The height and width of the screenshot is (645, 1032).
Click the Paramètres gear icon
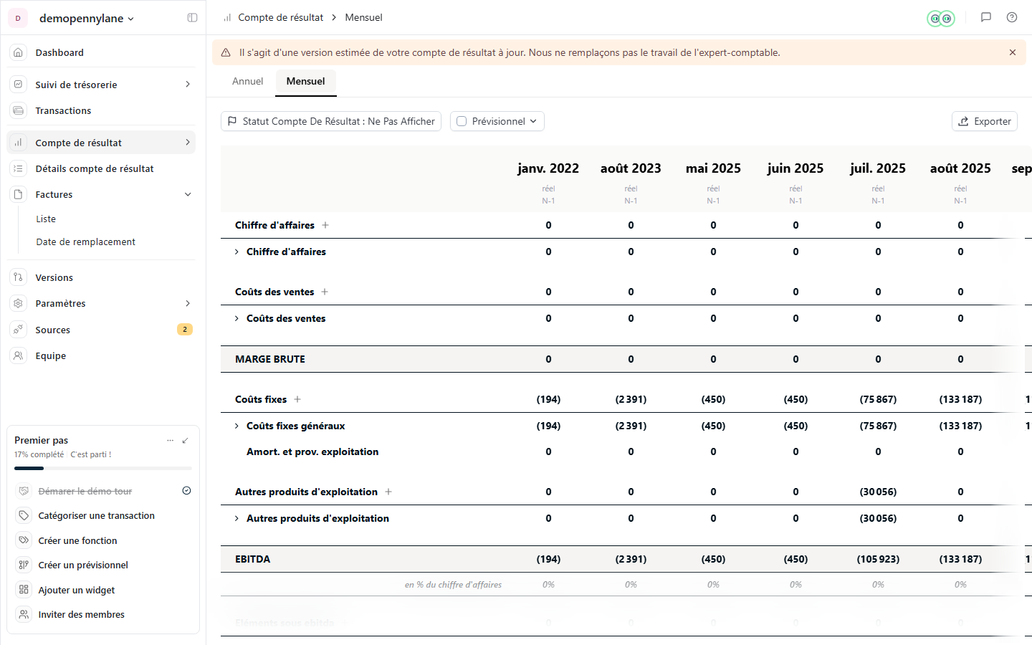(x=19, y=303)
